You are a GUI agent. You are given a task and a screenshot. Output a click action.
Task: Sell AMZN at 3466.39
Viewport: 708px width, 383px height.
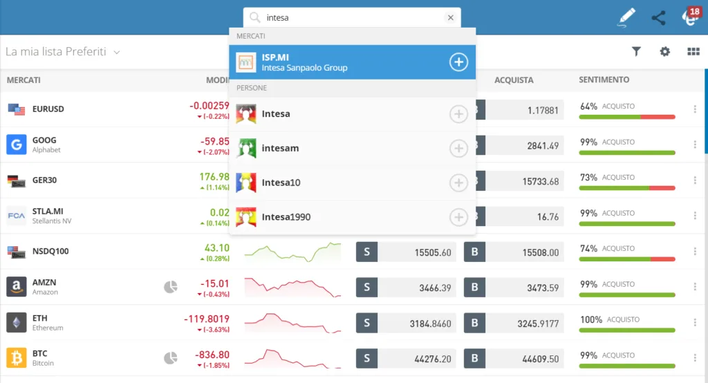(406, 288)
